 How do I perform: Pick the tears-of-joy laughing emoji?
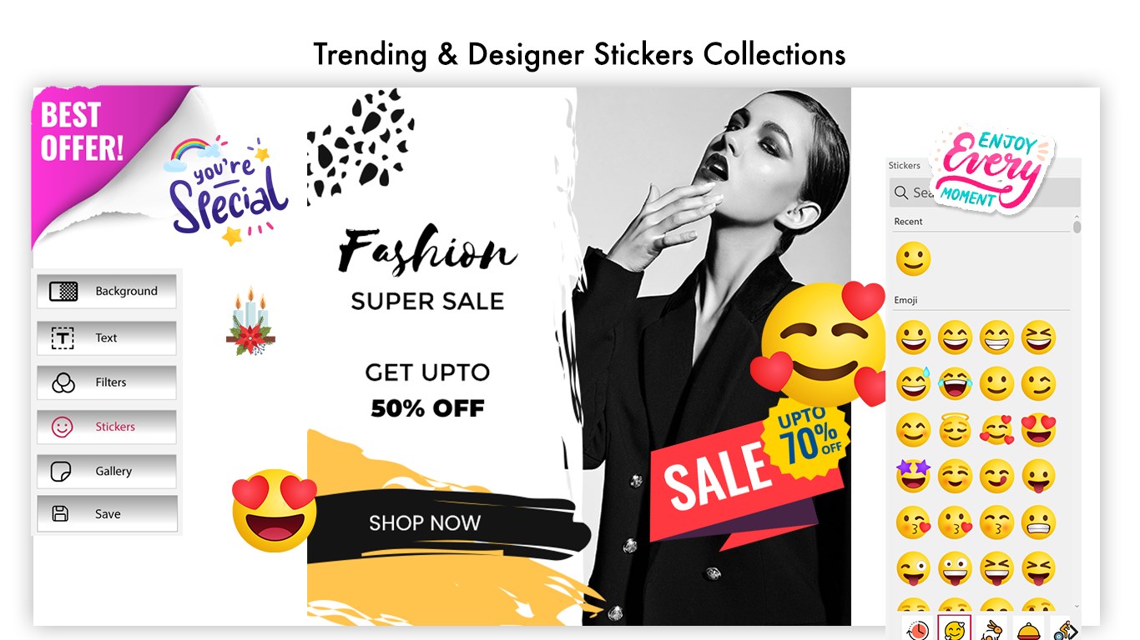click(x=955, y=384)
